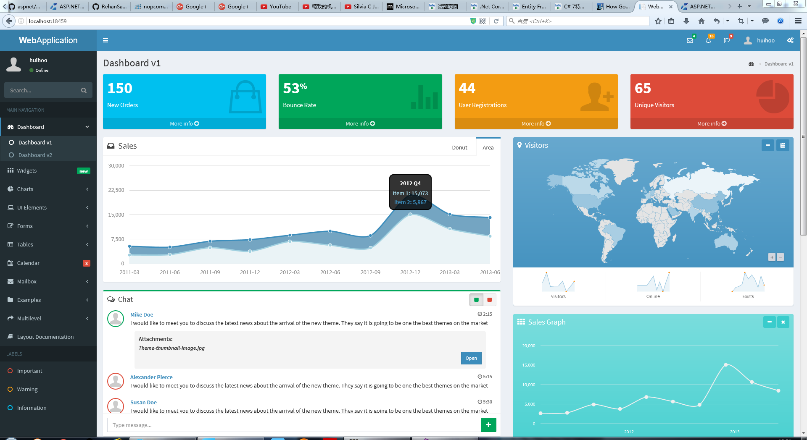Close the Sales Graph panel
The width and height of the screenshot is (807, 440).
[783, 322]
